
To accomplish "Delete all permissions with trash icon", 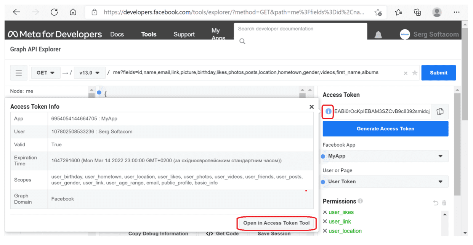I will pyautogui.click(x=444, y=203).
